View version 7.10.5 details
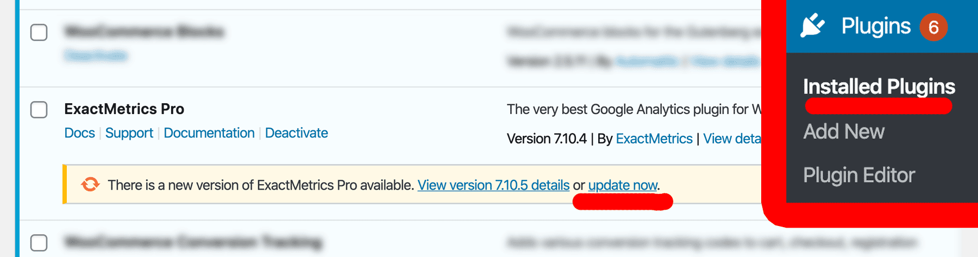Image resolution: width=978 pixels, height=257 pixels. coord(493,185)
